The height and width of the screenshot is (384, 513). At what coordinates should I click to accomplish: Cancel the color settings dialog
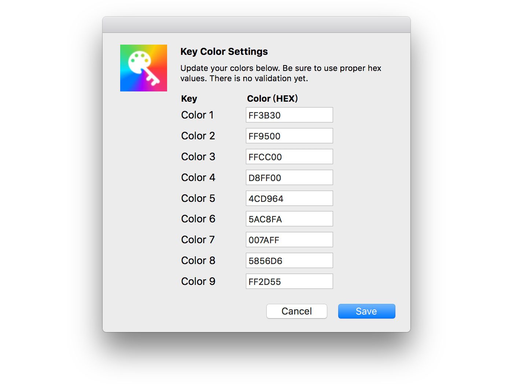pyautogui.click(x=296, y=311)
